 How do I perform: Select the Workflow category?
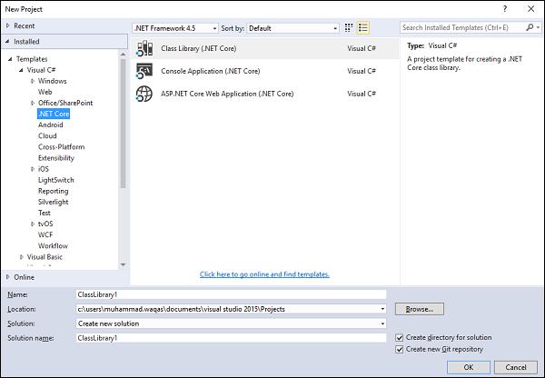tap(54, 246)
